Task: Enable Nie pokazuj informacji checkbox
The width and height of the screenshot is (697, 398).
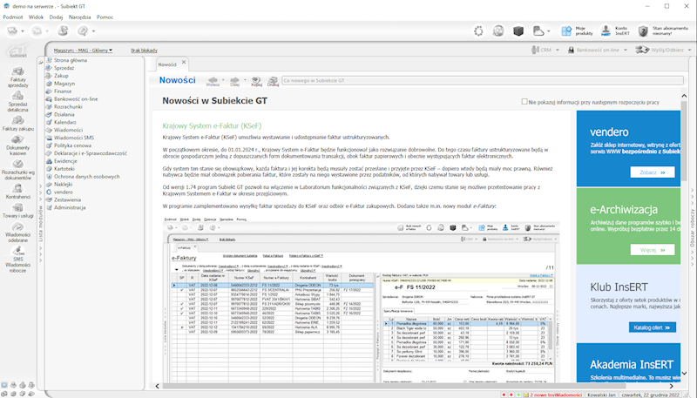Action: [x=524, y=102]
